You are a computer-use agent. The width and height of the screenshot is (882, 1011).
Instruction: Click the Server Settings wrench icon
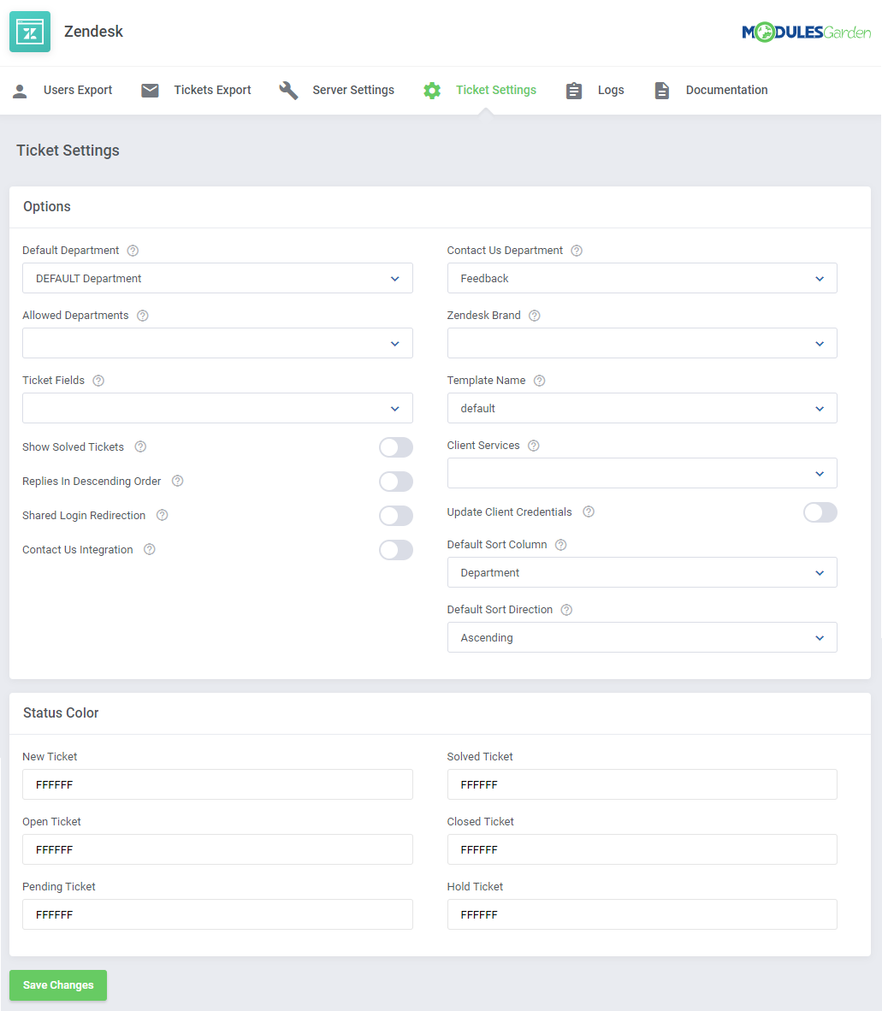(x=288, y=91)
